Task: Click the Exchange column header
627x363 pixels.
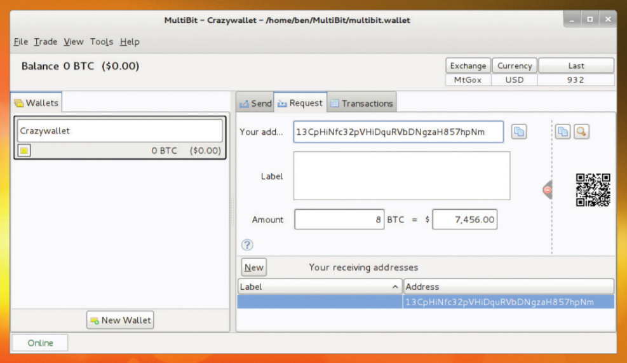Action: [468, 65]
